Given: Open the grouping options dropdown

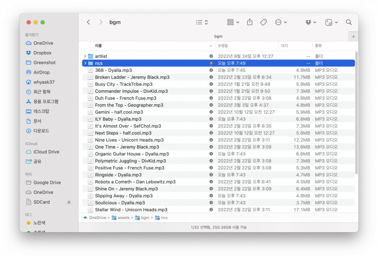Looking at the screenshot, I should pyautogui.click(x=233, y=22).
